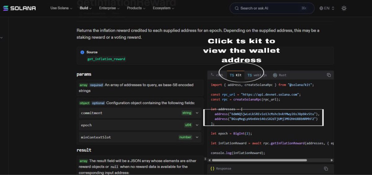Click the u64 type badge on epoch
The width and height of the screenshot is (372, 175).
[x=188, y=125]
